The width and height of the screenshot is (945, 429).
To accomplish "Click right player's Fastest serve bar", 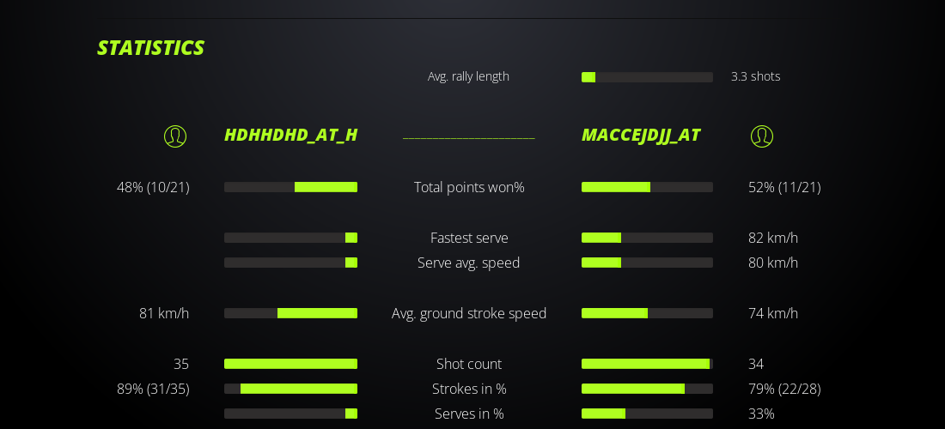I will pos(647,238).
